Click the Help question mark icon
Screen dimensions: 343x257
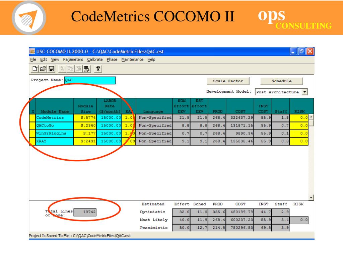click(98, 69)
